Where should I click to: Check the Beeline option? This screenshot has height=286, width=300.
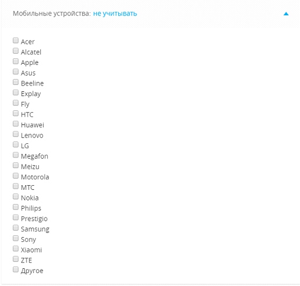(x=15, y=82)
